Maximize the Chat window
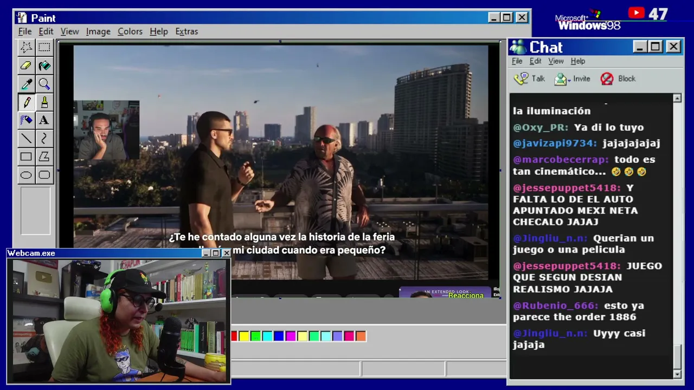 point(656,47)
